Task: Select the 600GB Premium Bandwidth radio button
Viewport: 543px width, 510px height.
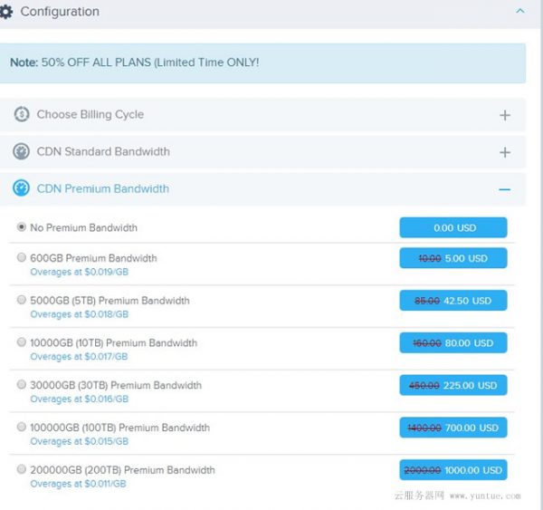Action: click(x=22, y=258)
